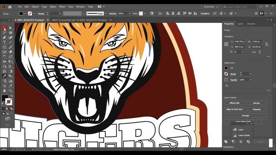The width and height of the screenshot is (276, 155).
Task: Choose the Free Transform tool
Action: [10, 62]
